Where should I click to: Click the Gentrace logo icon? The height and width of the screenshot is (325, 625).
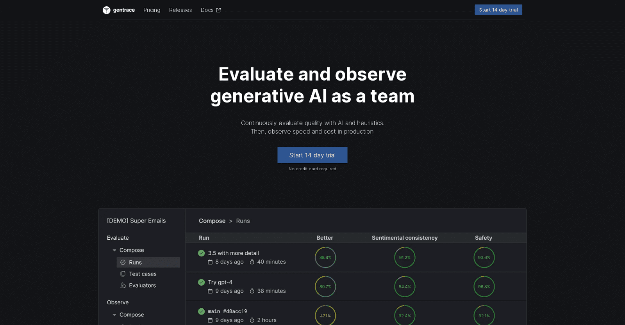[106, 10]
